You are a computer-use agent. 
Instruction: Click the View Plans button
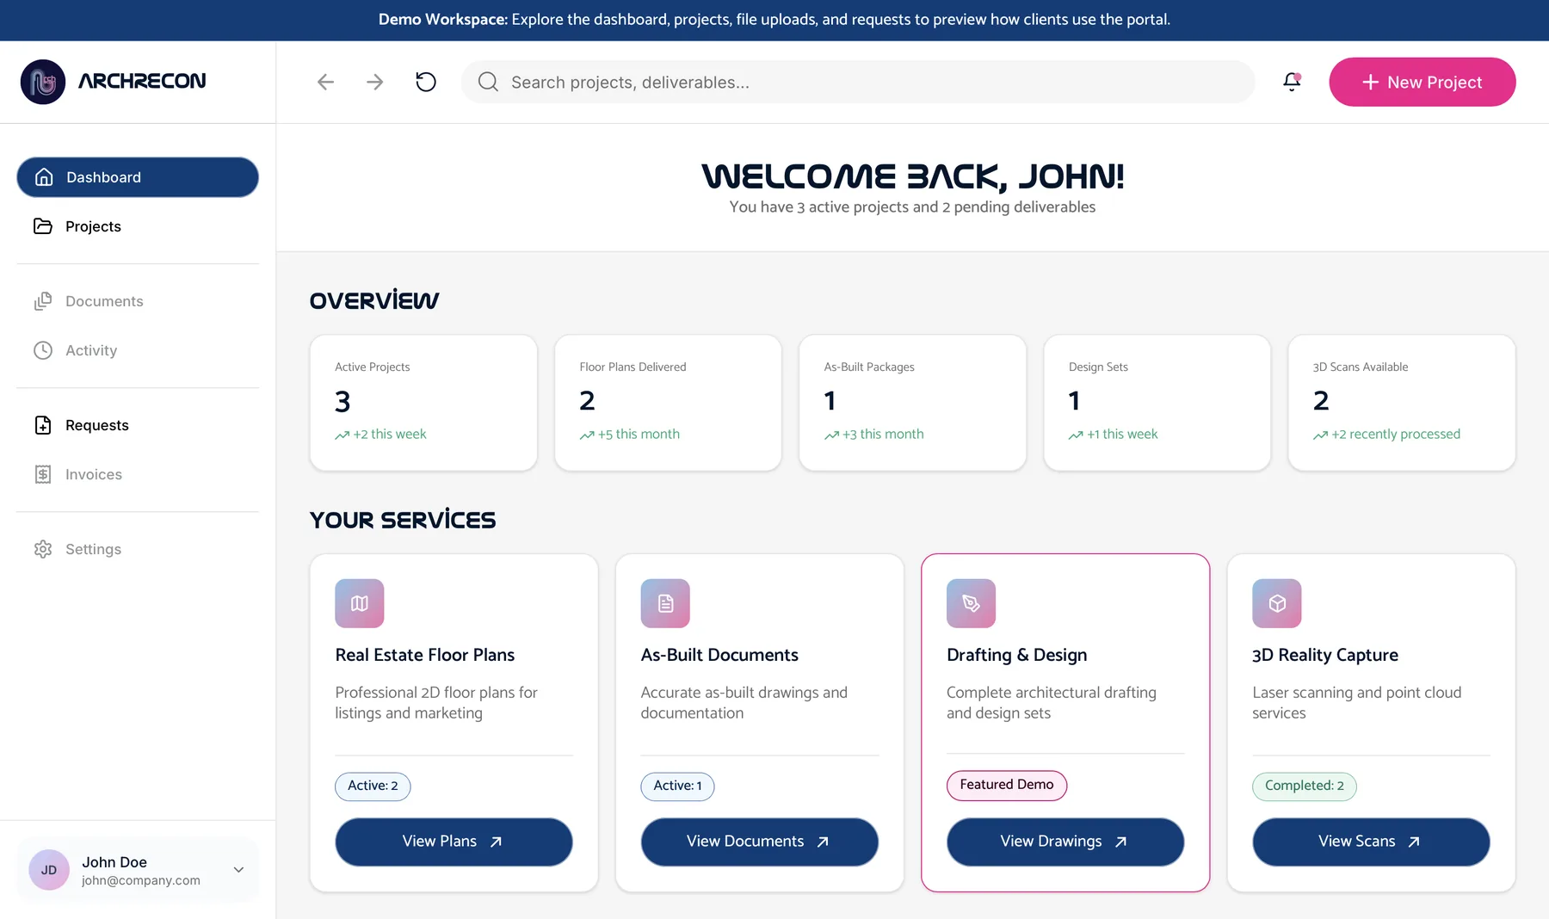[454, 842]
